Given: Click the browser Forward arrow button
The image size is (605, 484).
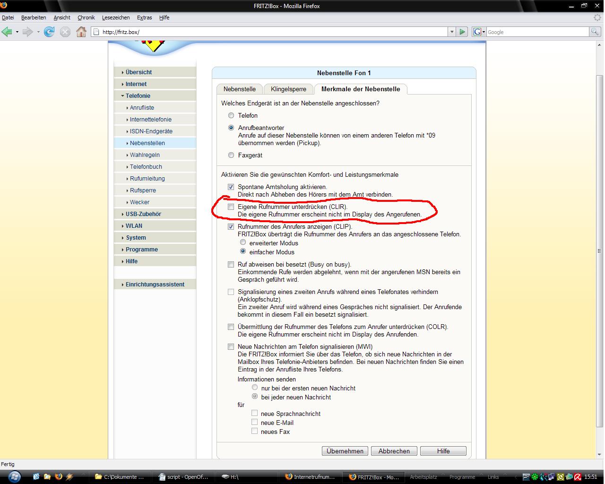Looking at the screenshot, I should coord(27,32).
